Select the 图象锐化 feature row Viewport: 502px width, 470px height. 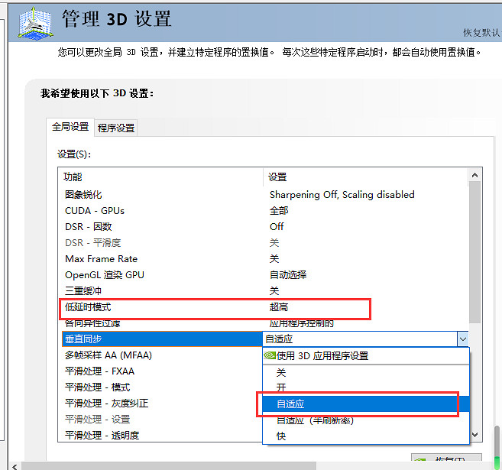[263, 195]
